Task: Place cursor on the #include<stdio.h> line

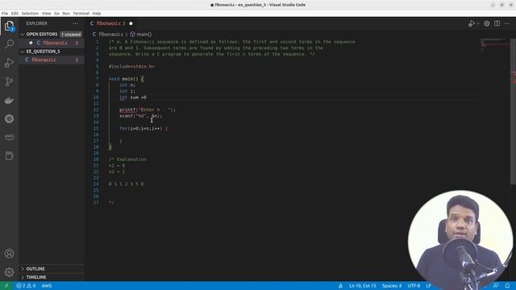Action: [131, 66]
